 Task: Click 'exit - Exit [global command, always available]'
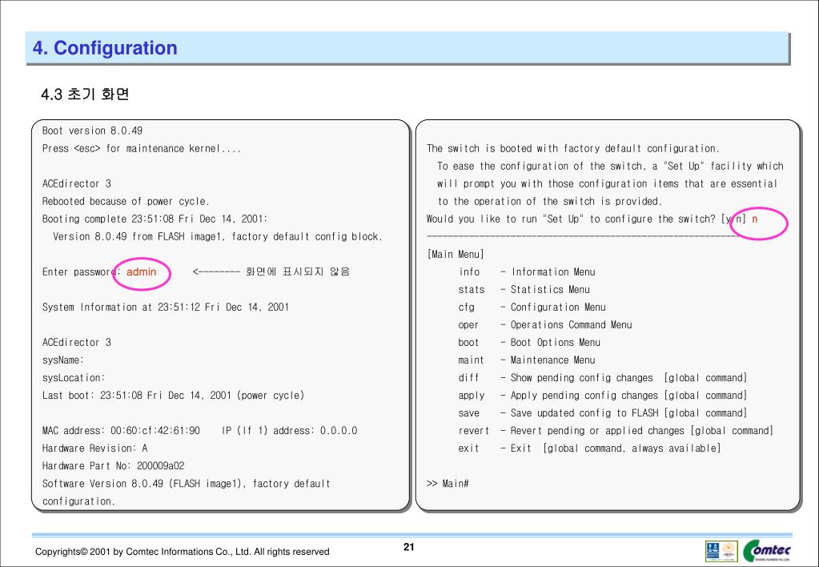click(590, 448)
